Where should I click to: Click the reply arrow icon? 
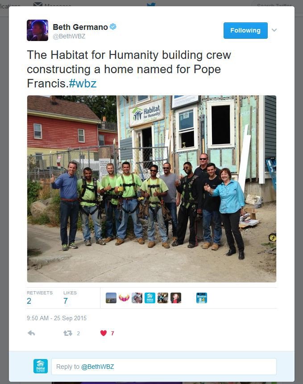(31, 333)
